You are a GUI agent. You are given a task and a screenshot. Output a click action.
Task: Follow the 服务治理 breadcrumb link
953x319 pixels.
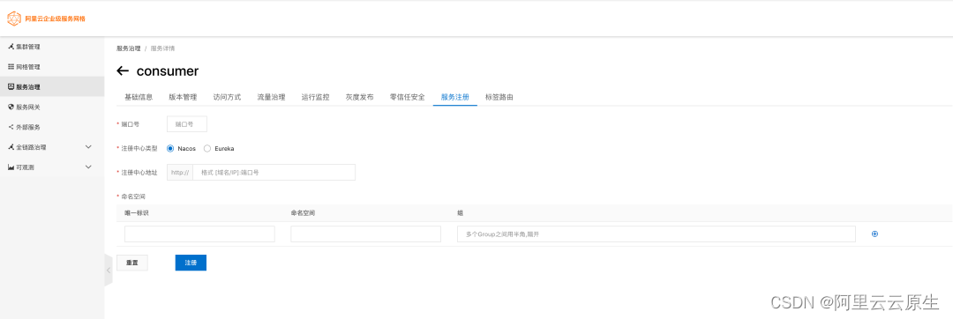(129, 48)
